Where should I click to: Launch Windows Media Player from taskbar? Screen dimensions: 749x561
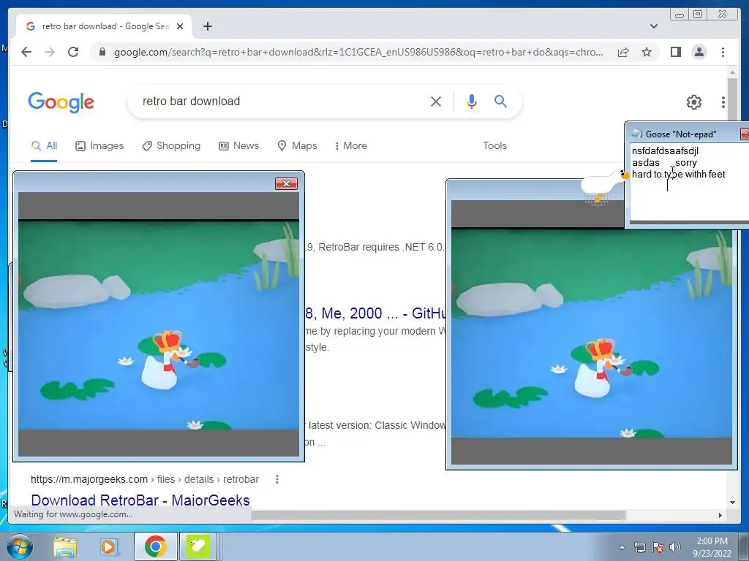pos(109,546)
